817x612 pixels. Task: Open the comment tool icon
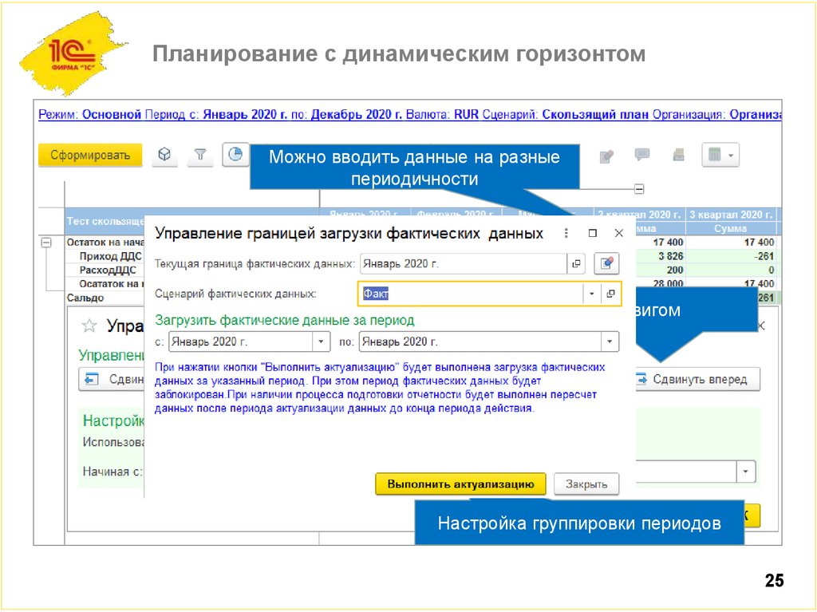coord(641,156)
